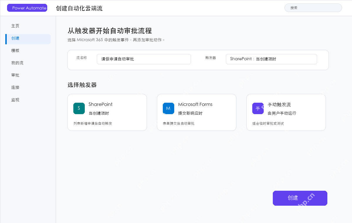
Task: Click the 创建自动化云端流 page title
Action: point(79,8)
